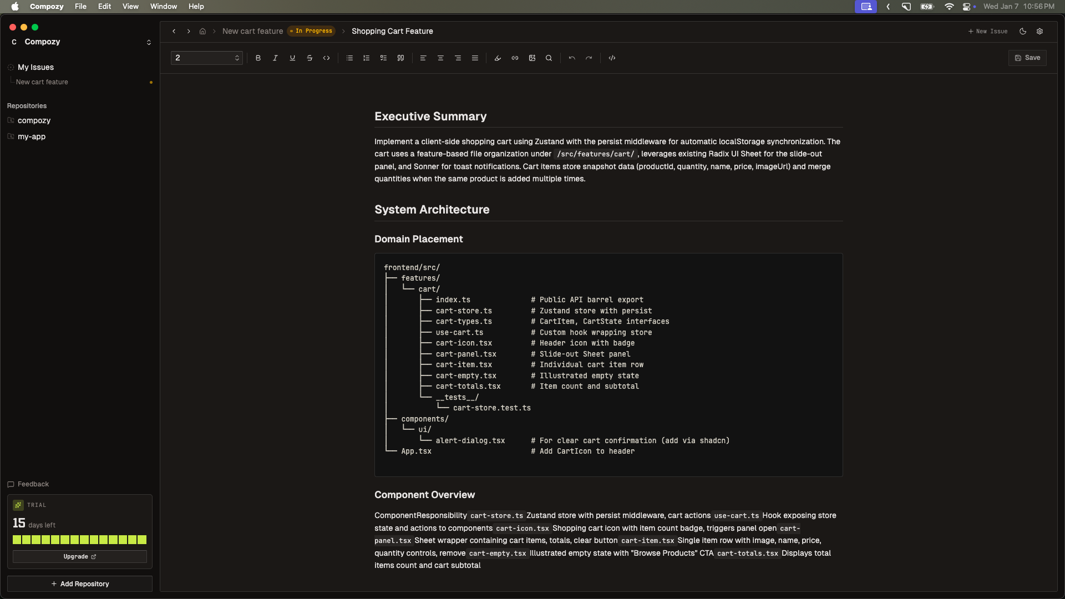Undo the last edit
The image size is (1065, 599).
[x=572, y=58]
